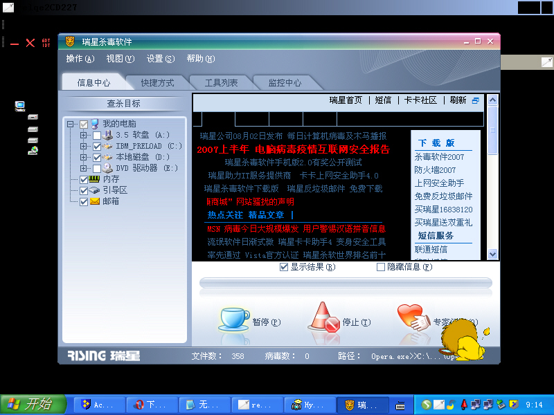Open 防火墙2007 download link
Viewport: 554px width, 415px height.
pyautogui.click(x=435, y=170)
